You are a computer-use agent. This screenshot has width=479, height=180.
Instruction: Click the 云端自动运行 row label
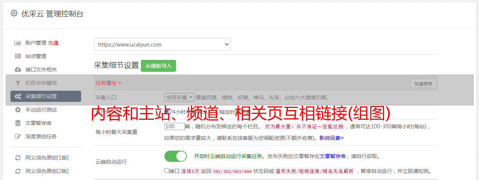(x=111, y=162)
